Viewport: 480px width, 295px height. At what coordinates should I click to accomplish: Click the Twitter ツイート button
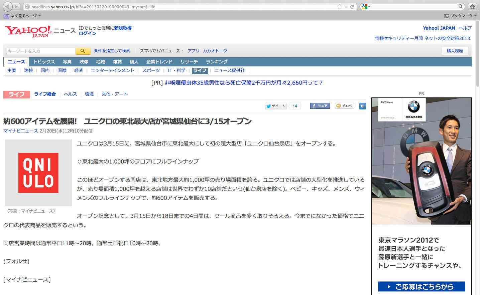click(276, 106)
